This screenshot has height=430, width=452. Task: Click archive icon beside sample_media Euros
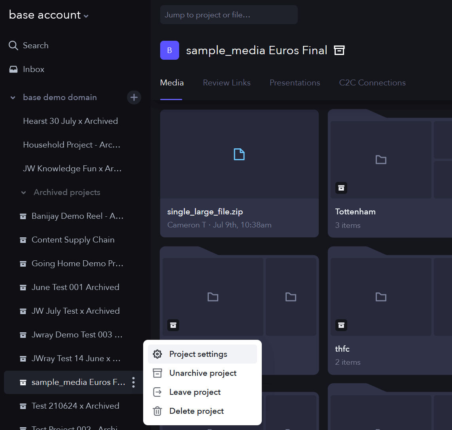(23, 383)
